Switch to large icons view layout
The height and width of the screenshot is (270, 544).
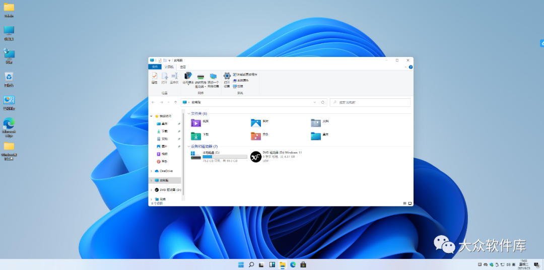[x=410, y=204]
